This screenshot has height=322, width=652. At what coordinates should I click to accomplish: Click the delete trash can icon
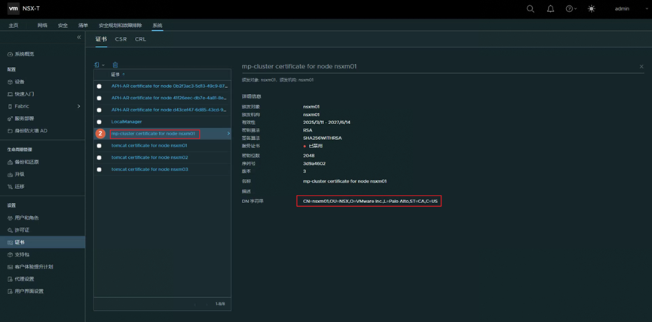pyautogui.click(x=115, y=65)
